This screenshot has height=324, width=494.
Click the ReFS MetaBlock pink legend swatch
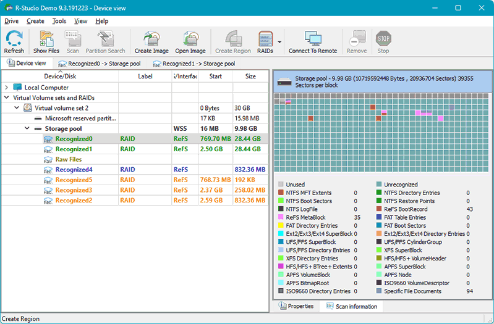pos(281,217)
